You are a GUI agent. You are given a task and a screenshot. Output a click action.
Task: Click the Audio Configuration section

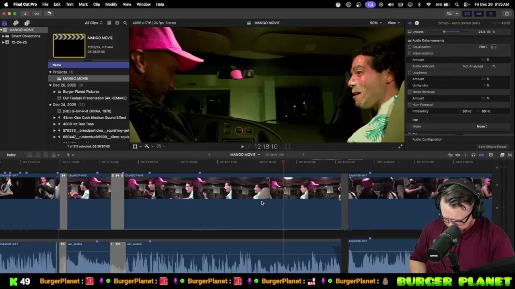pyautogui.click(x=427, y=139)
